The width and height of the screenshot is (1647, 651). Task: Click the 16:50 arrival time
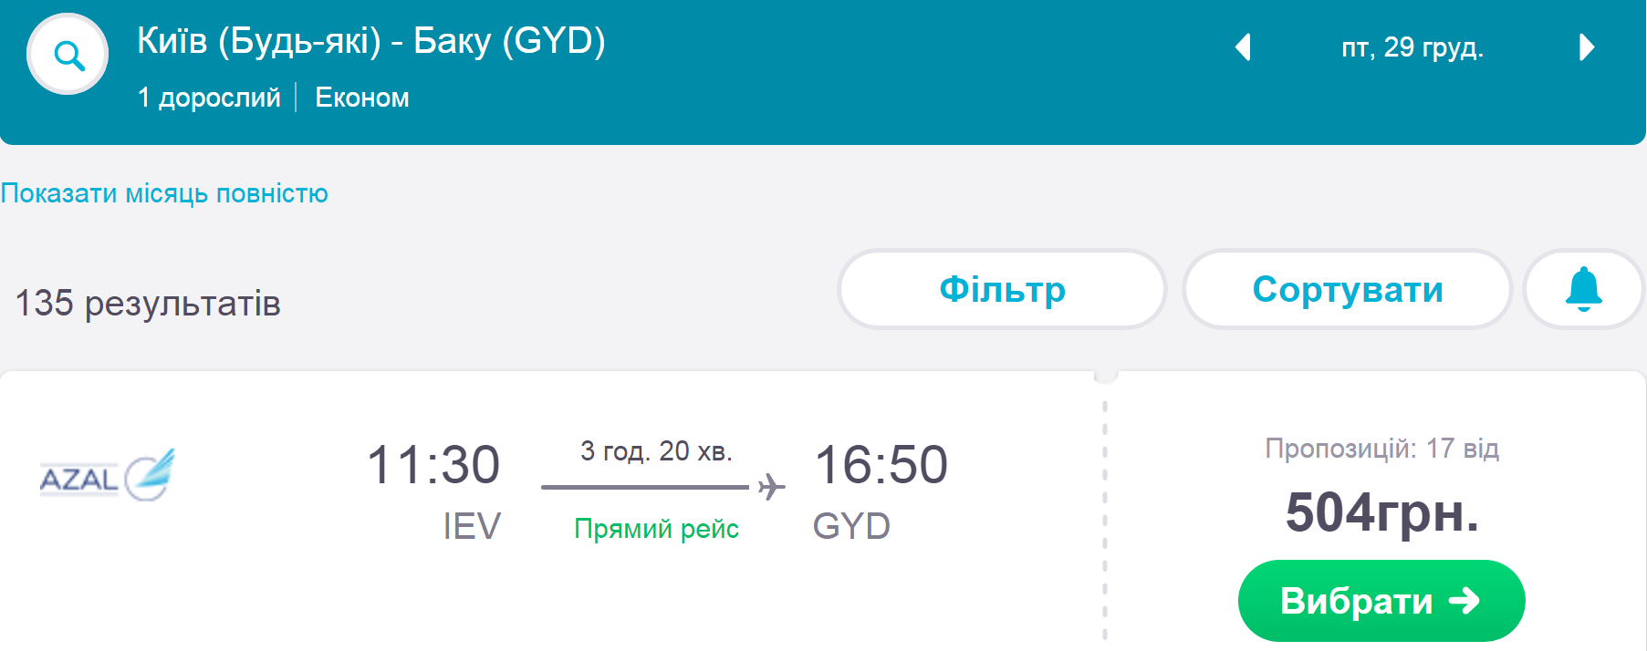(881, 465)
